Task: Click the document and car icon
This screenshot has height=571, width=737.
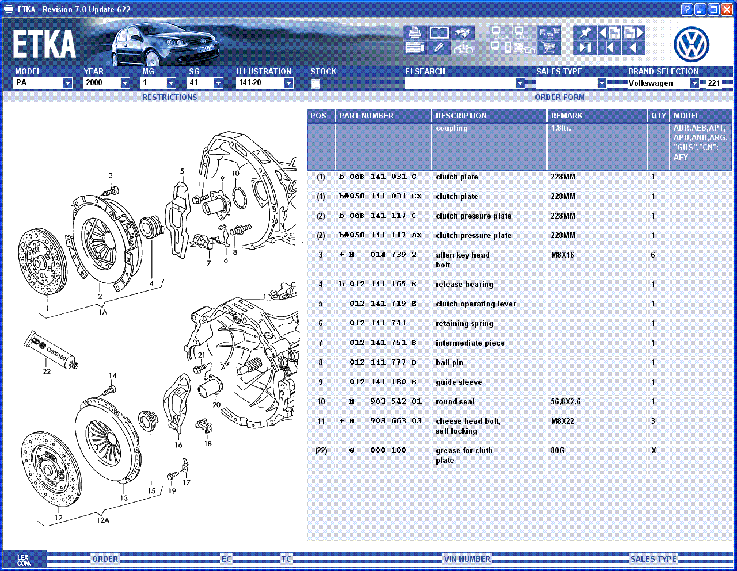Action: pos(525,48)
